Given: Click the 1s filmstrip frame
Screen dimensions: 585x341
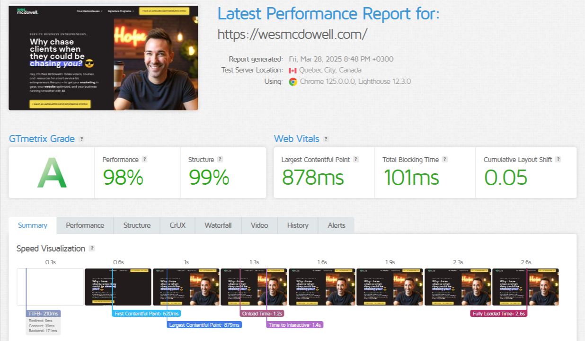Looking at the screenshot, I should point(186,287).
